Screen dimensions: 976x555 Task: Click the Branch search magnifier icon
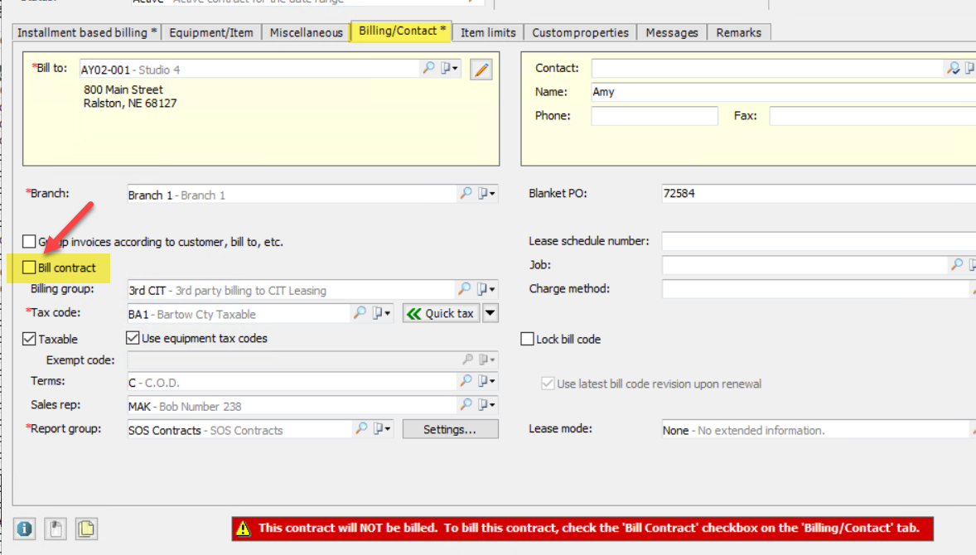click(x=466, y=194)
